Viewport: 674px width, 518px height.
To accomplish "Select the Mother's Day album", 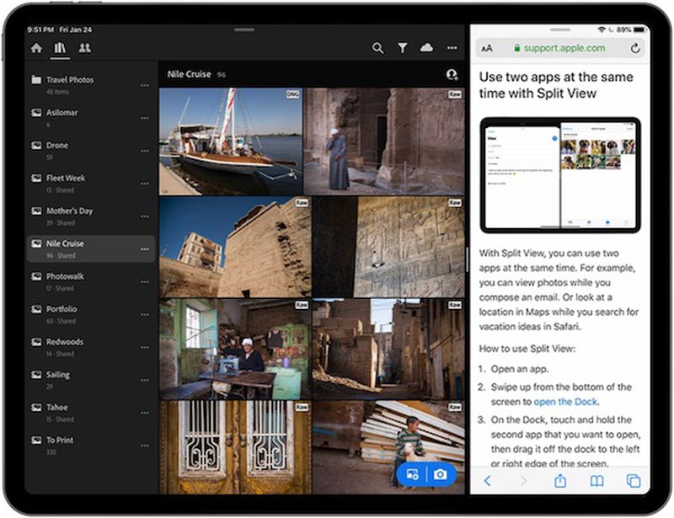I will click(91, 216).
